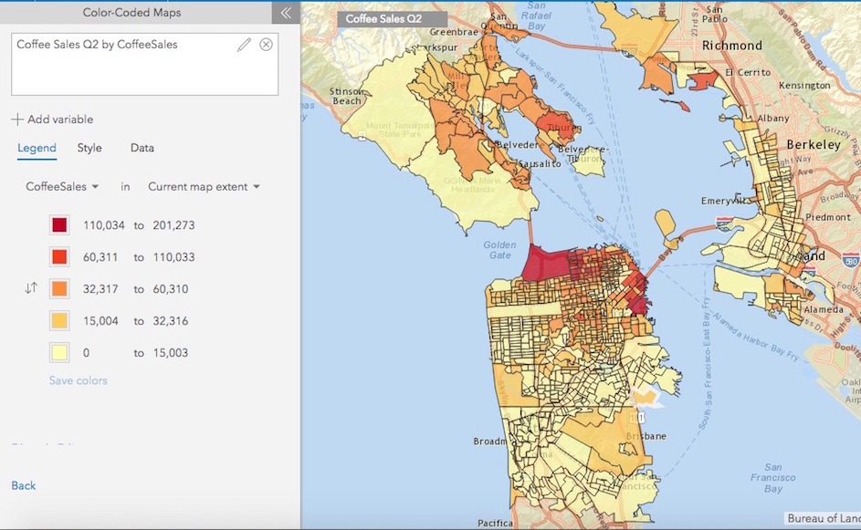Open the Current map extent dropdown

pos(204,186)
